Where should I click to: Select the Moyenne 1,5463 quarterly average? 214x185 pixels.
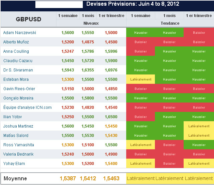click(111, 178)
